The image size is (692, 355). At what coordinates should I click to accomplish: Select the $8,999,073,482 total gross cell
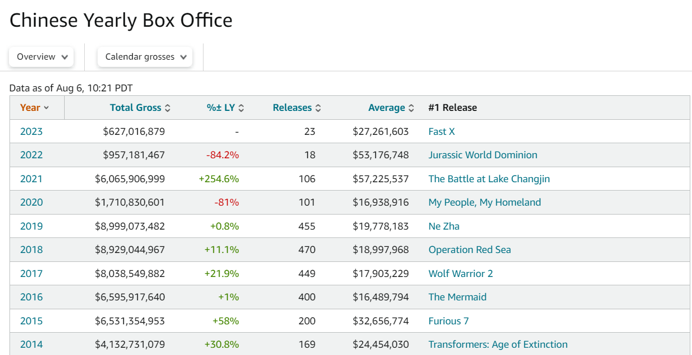(130, 226)
